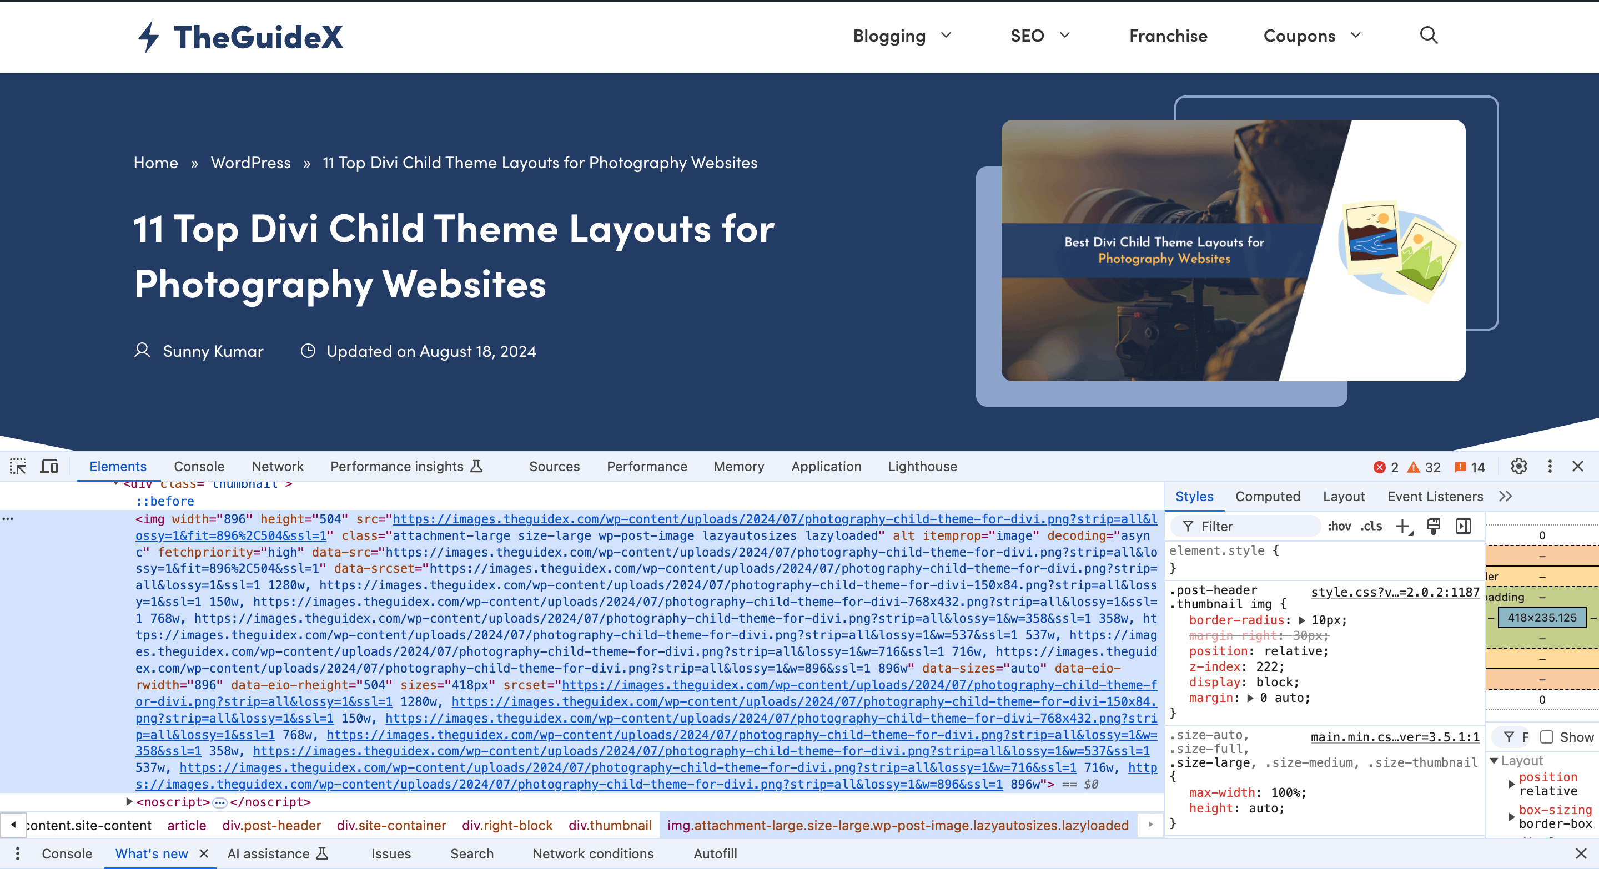Viewport: 1599px width, 869px height.
Task: Switch to the Network tab
Action: [277, 467]
